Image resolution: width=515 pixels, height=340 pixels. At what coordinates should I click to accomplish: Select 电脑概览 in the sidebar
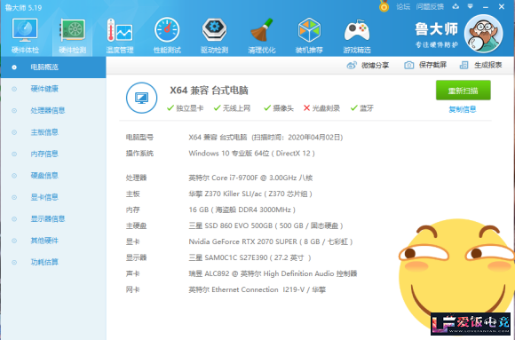[x=53, y=67]
